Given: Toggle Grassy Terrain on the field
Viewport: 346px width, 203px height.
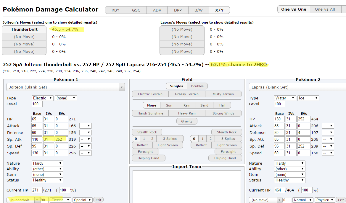Looking at the screenshot, I should tap(187, 94).
